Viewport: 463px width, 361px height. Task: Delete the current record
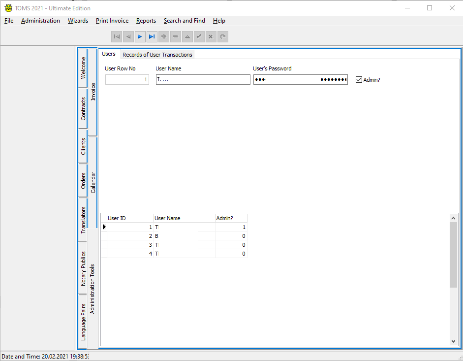(176, 36)
